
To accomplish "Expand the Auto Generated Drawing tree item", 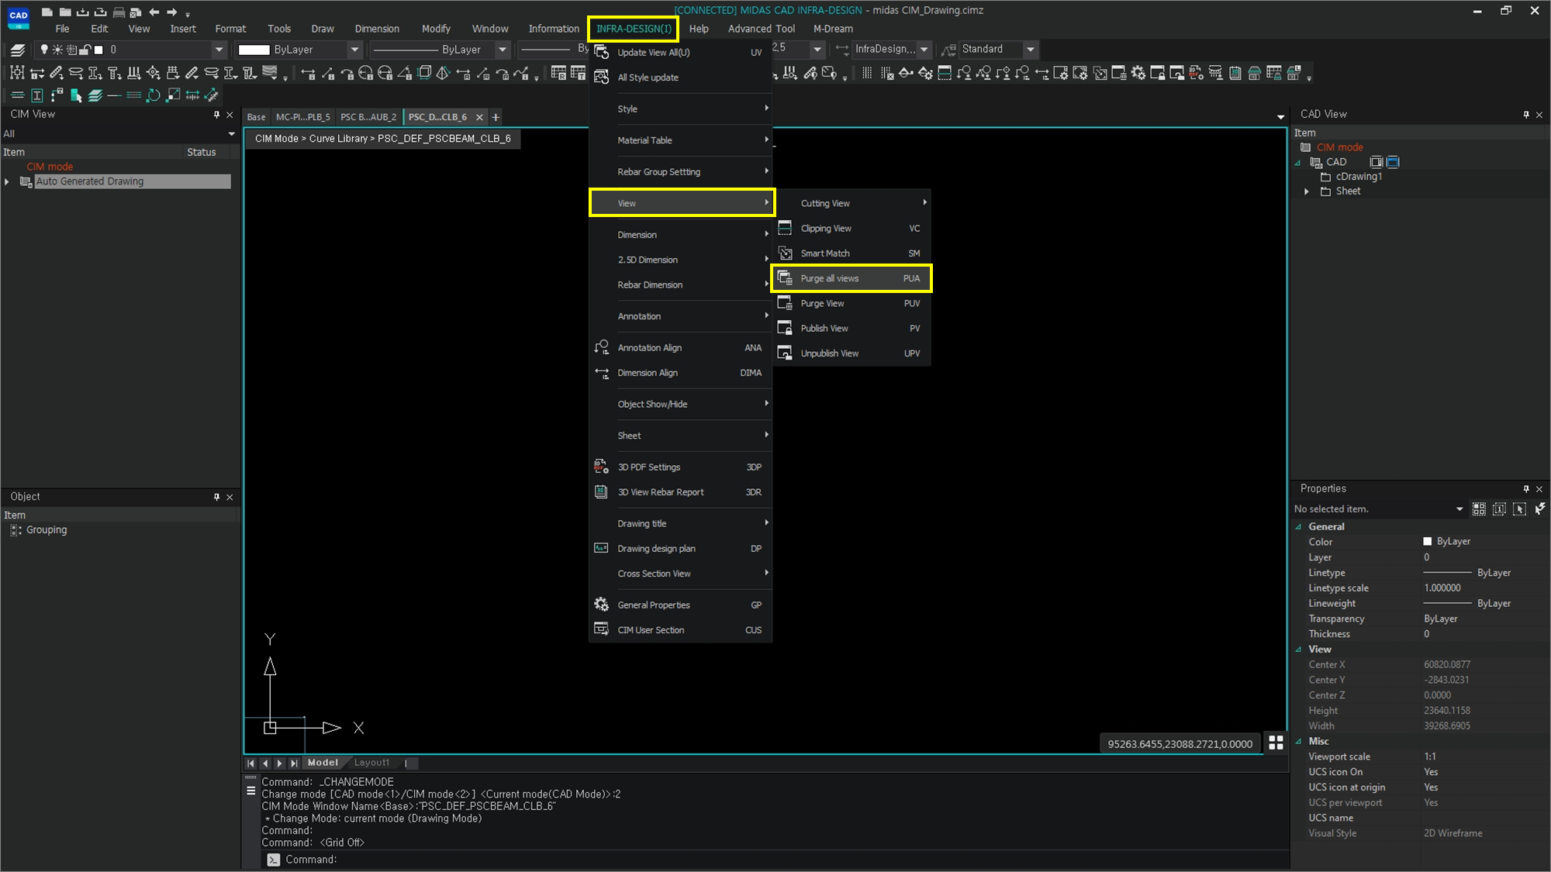I will [7, 181].
